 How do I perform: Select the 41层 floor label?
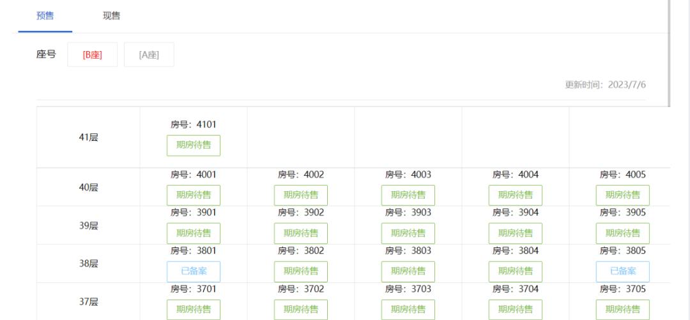pos(88,138)
